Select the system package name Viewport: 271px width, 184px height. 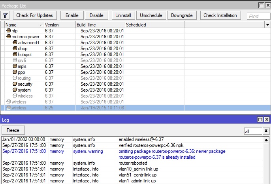24,90
